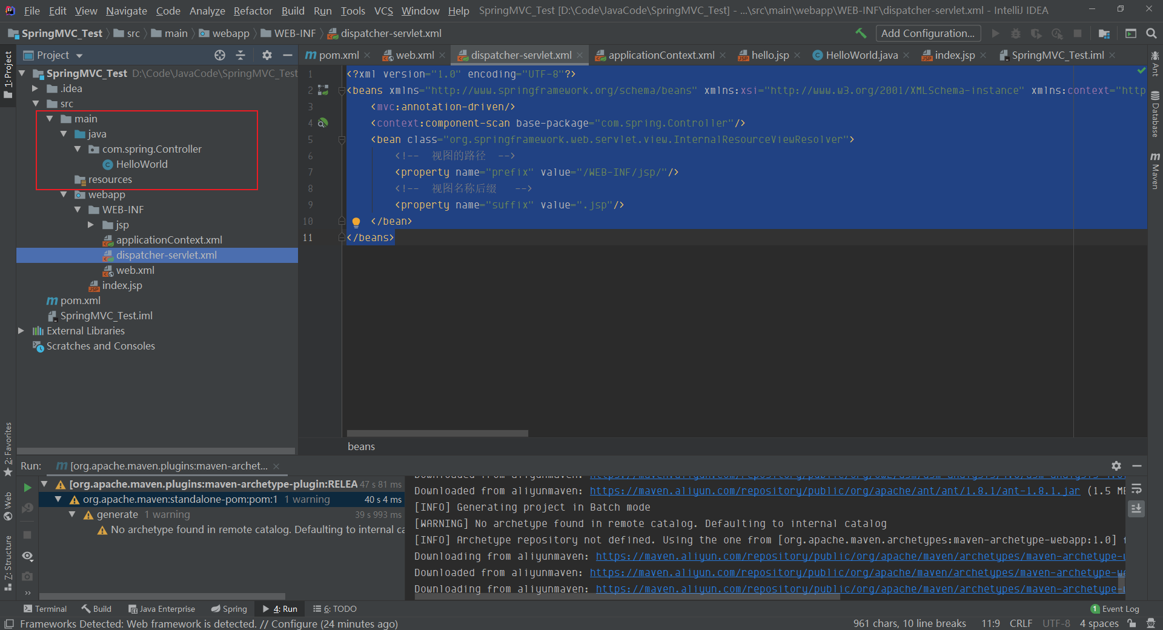The width and height of the screenshot is (1163, 630).
Task: Click the stop square icon in Run panel
Action: coord(27,535)
